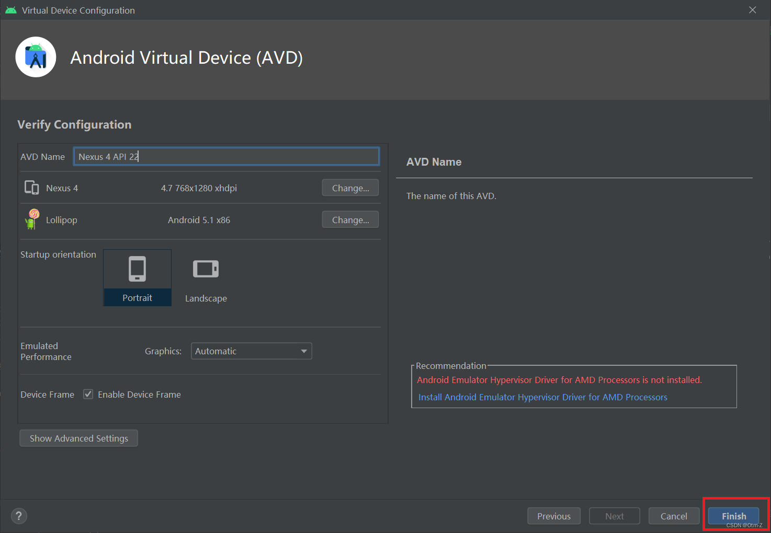
Task: Show Advanced Settings
Action: (79, 438)
